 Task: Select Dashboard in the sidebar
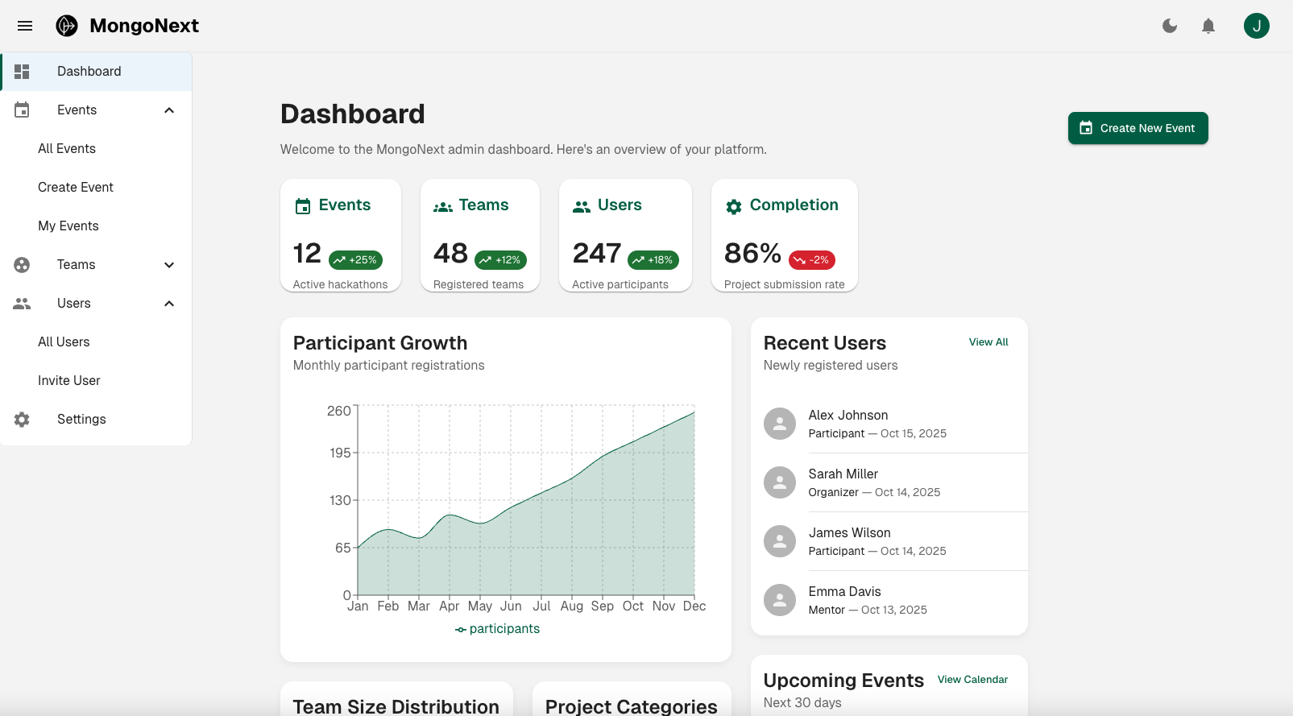pos(89,72)
